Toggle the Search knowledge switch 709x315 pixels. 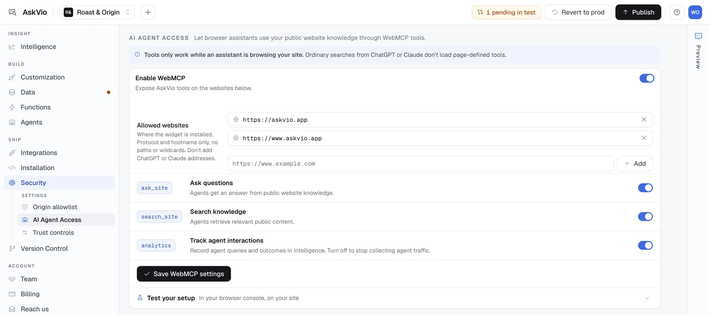(x=645, y=216)
